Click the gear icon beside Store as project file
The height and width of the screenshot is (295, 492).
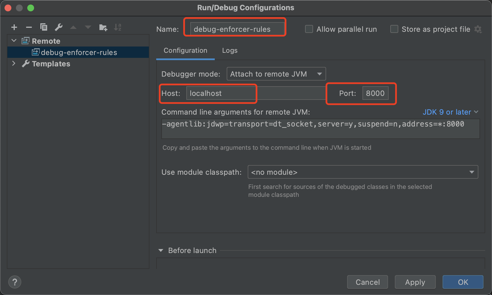pyautogui.click(x=478, y=29)
